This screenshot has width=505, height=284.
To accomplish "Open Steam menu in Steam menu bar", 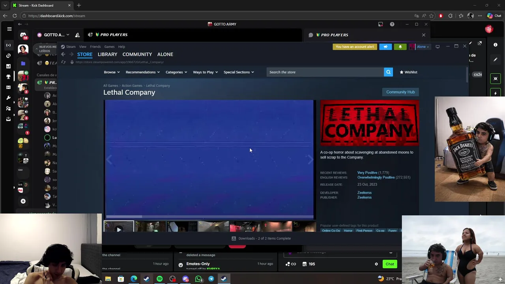I will point(71,47).
